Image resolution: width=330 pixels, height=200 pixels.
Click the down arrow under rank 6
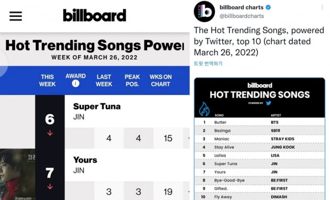point(50,133)
